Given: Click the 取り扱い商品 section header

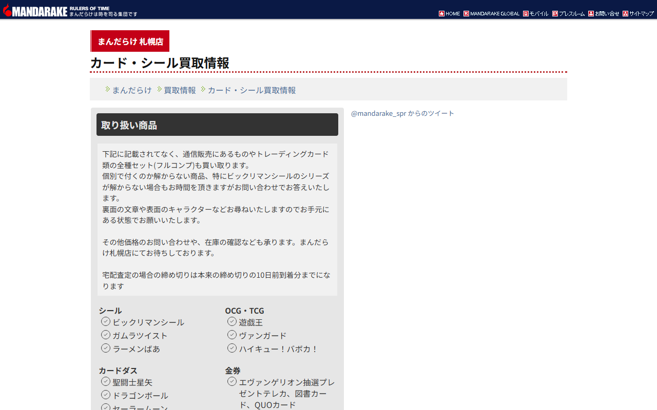Looking at the screenshot, I should coord(217,125).
